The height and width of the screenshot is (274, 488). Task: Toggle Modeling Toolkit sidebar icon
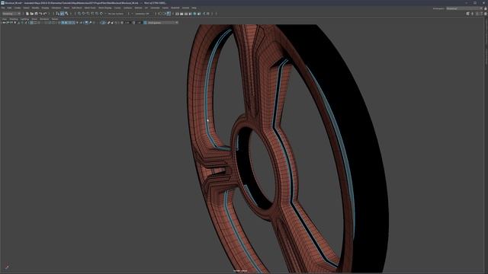[x=467, y=14]
